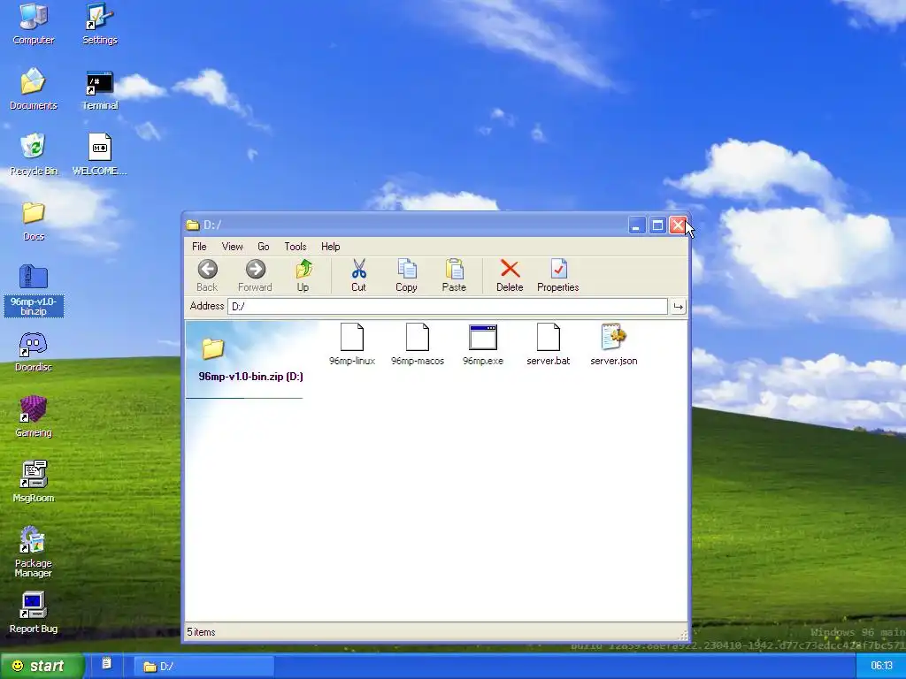906x679 pixels.
Task: Select the server.bat file
Action: coord(549,344)
